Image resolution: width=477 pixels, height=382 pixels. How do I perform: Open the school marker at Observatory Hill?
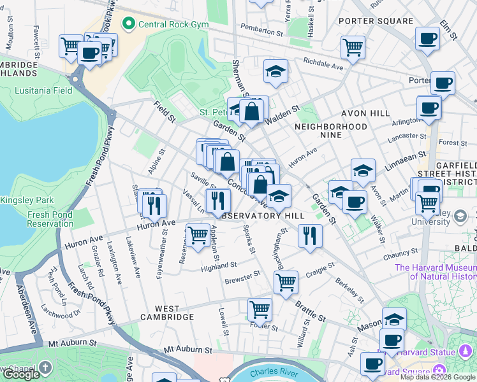coord(279,198)
